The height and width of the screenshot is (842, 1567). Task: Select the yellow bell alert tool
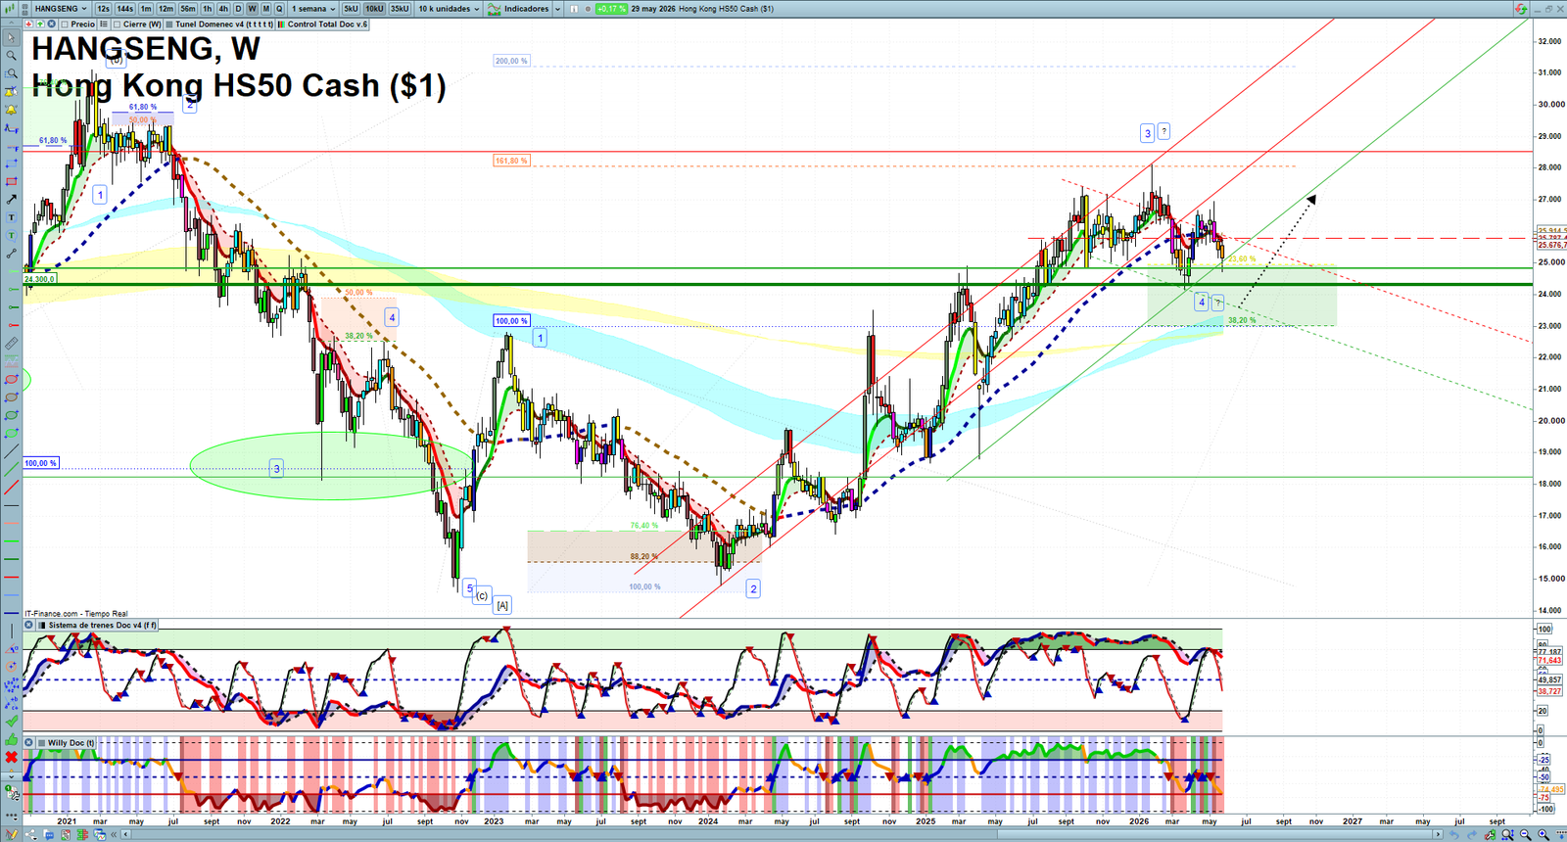tap(12, 110)
